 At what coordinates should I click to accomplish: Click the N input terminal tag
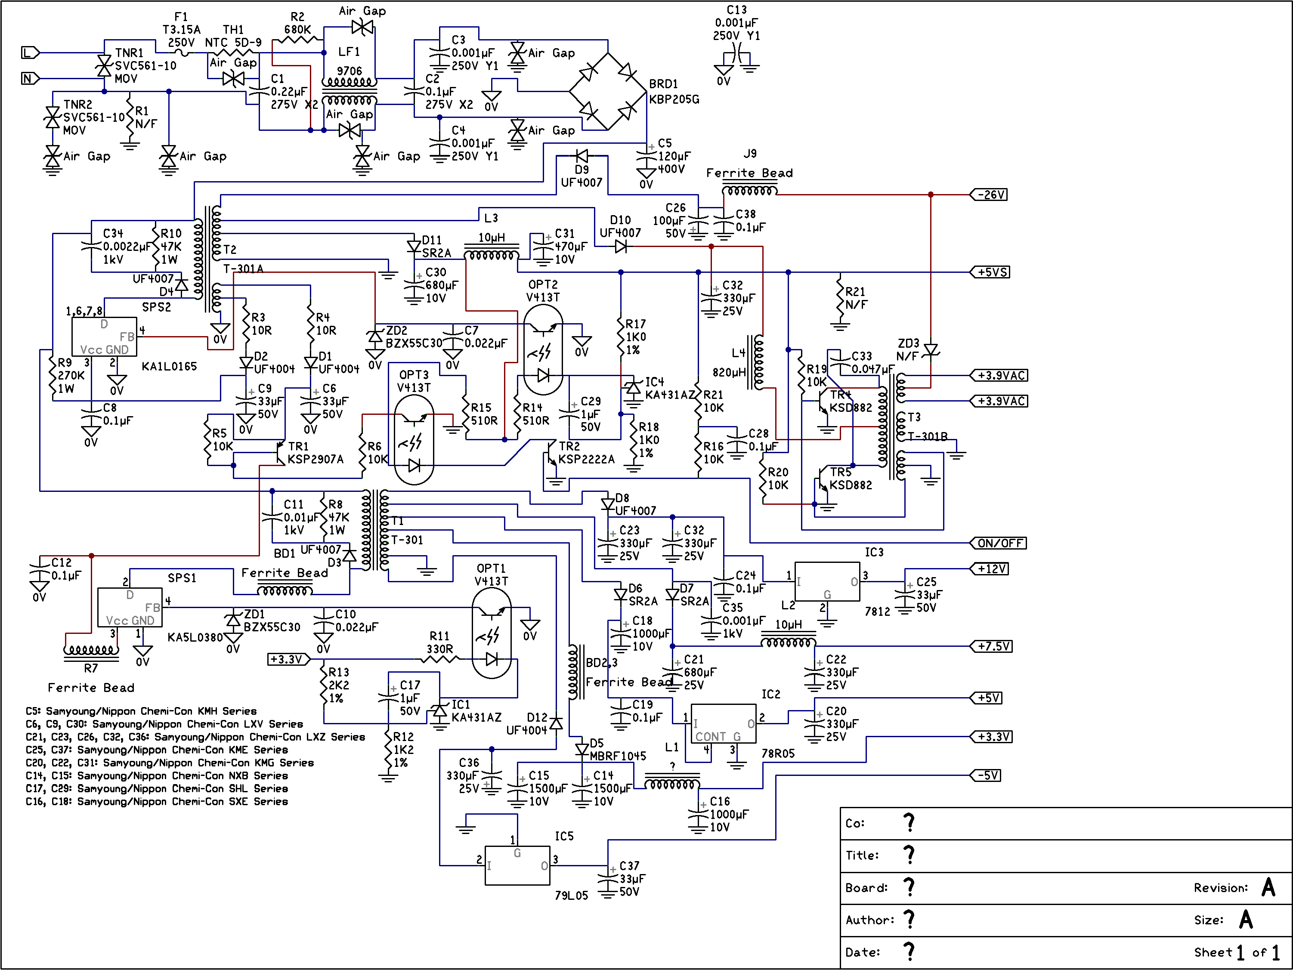pyautogui.click(x=31, y=78)
